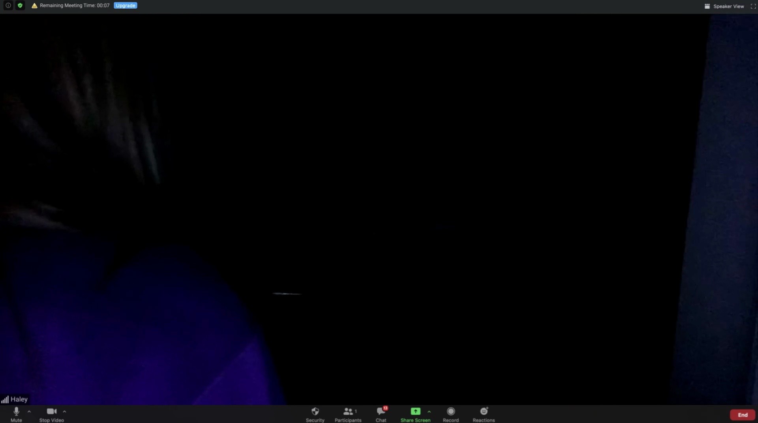758x423 pixels.
Task: Enter full screen mode icon
Action: tap(753, 6)
